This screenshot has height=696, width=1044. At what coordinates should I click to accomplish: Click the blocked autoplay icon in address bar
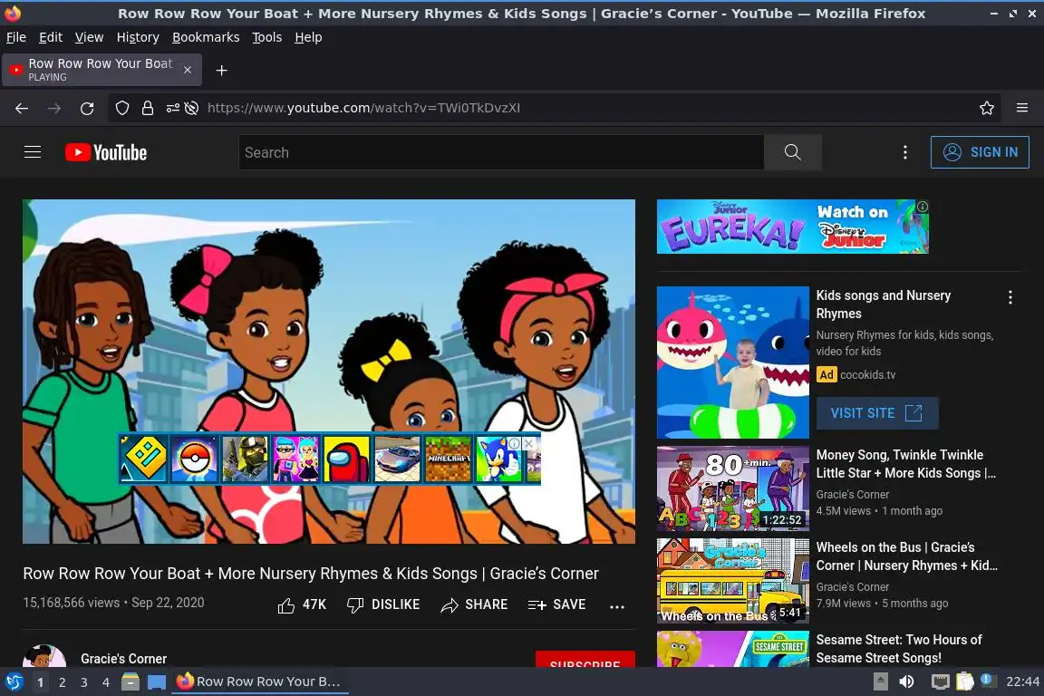[x=192, y=108]
